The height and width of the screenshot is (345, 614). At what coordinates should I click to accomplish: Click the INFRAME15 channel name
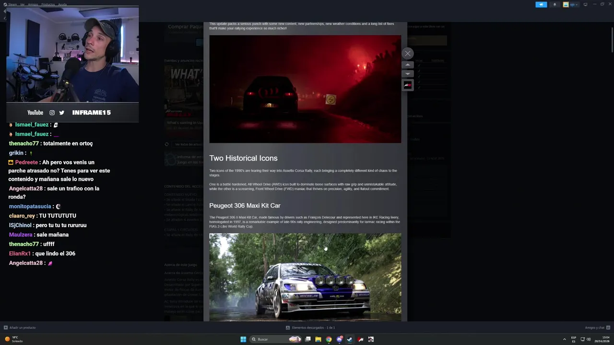click(x=91, y=113)
